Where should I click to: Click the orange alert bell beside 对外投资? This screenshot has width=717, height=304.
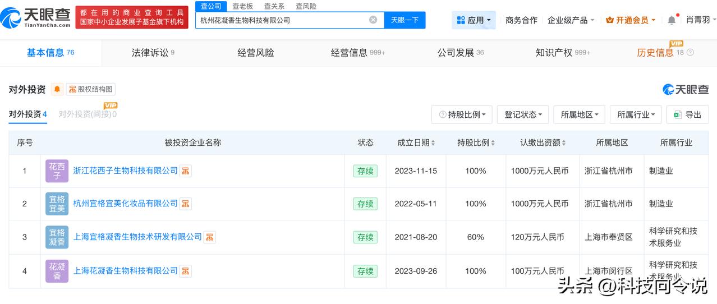point(57,89)
